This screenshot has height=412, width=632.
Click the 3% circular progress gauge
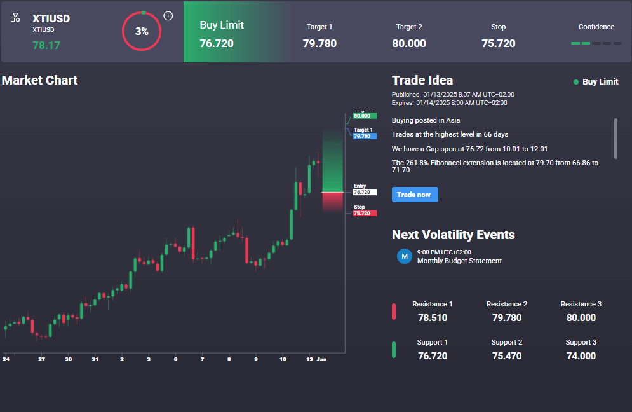pos(142,31)
